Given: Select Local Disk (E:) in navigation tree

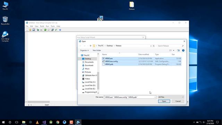Looking at the screenshot, I should click(89, 89).
